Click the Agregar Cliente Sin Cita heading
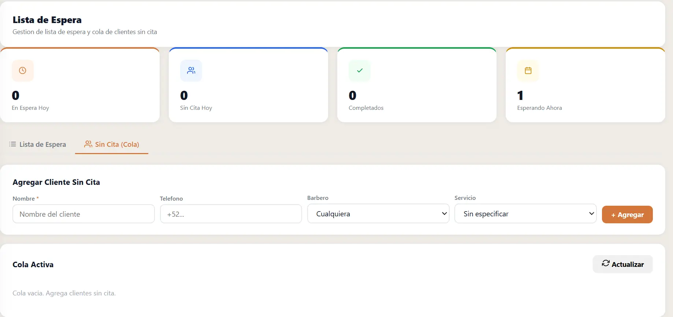 pos(56,182)
